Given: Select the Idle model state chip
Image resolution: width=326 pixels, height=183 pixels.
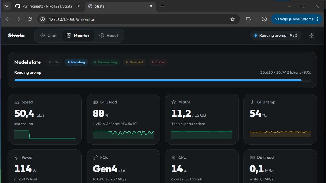Looking at the screenshot, I should (x=54, y=62).
